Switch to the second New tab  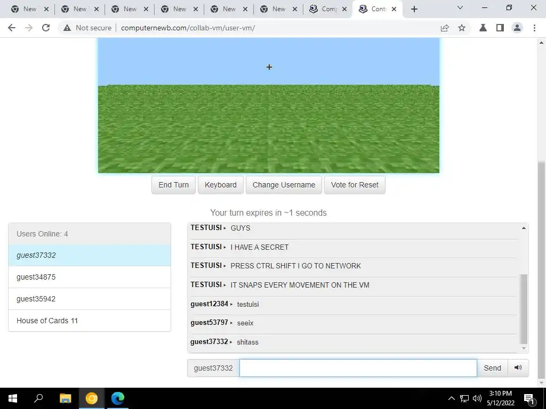point(80,10)
